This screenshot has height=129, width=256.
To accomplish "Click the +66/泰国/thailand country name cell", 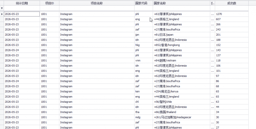I will pyautogui.click(x=181, y=112).
